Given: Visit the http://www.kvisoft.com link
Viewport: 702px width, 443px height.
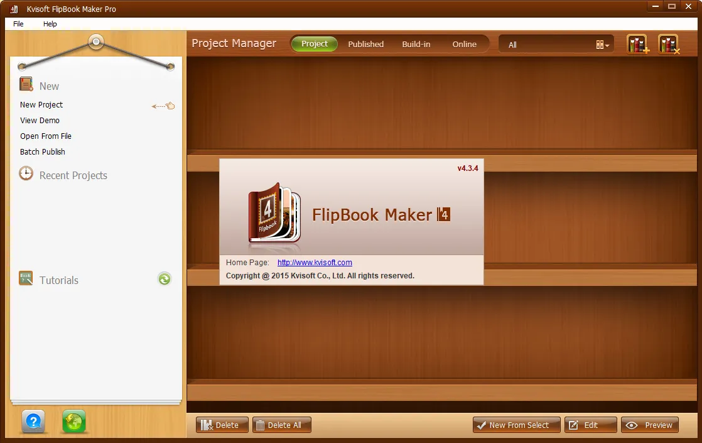Looking at the screenshot, I should pyautogui.click(x=315, y=263).
